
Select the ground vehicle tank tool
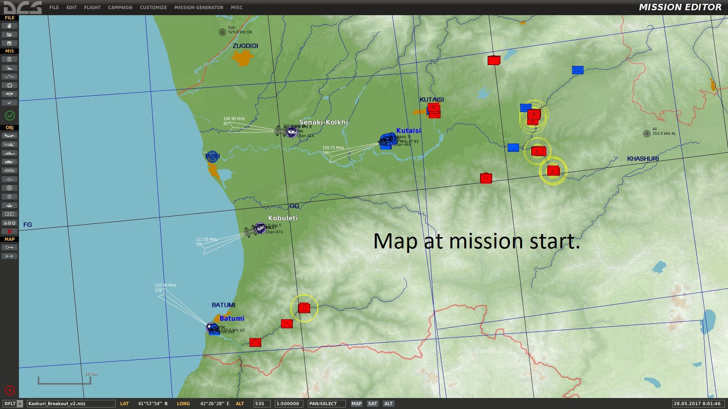tap(9, 162)
